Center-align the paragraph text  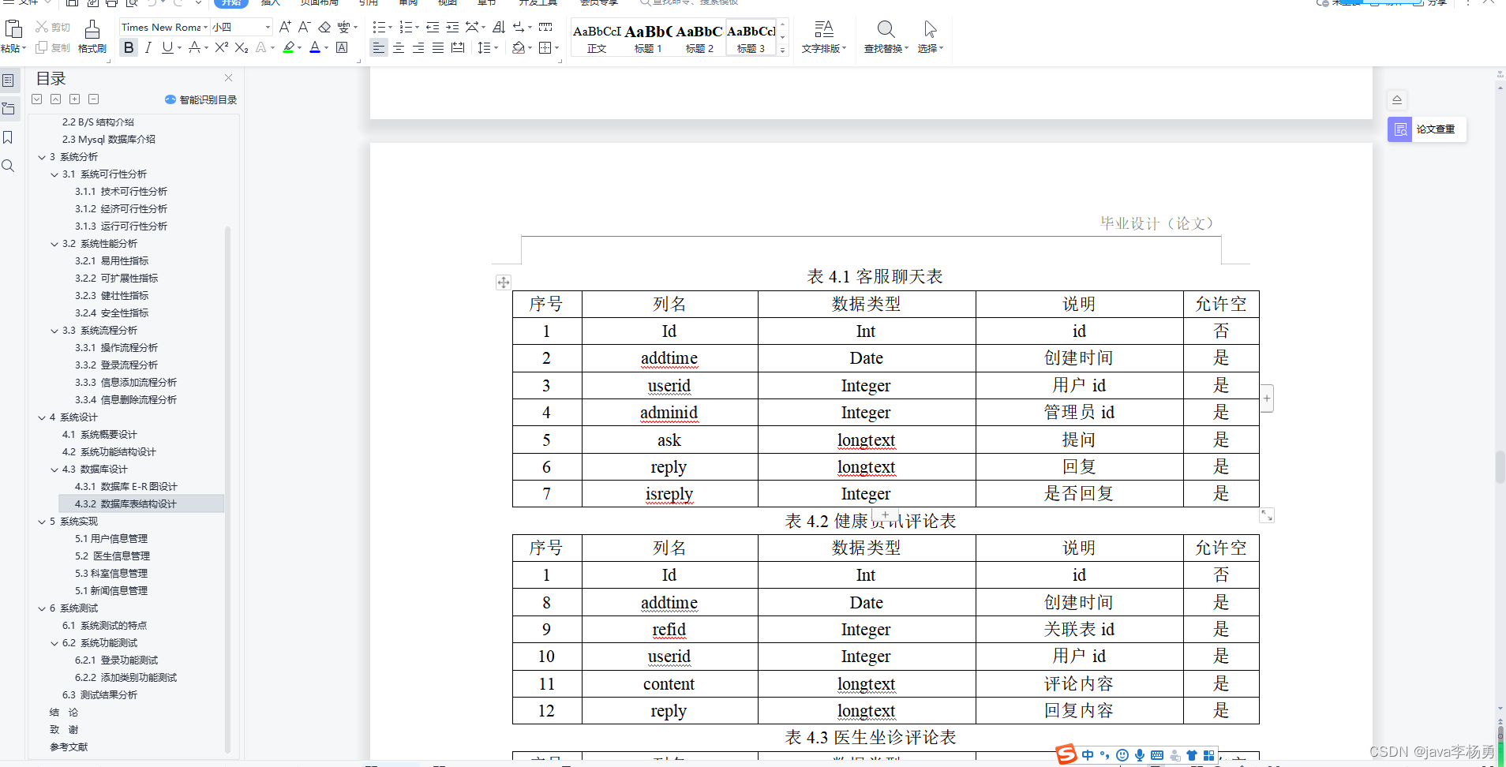(399, 48)
